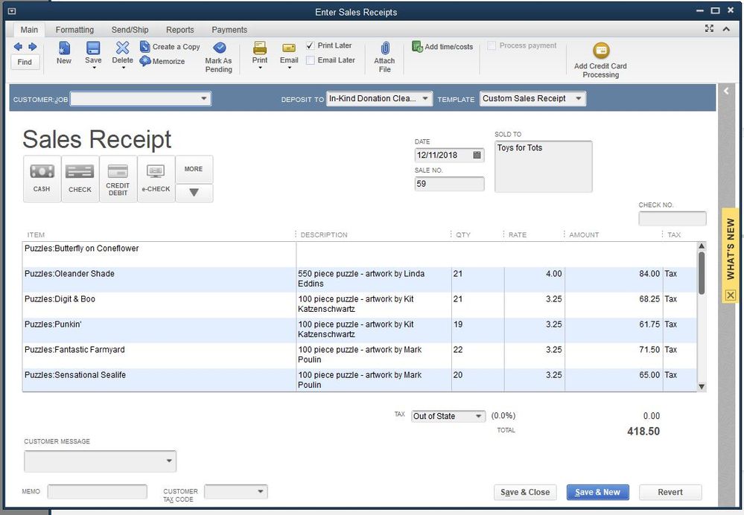Switch to the Formatting tab

pos(74,30)
